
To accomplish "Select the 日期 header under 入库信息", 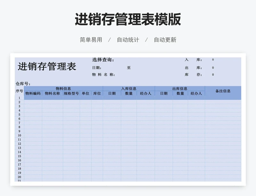I will click(112, 93).
